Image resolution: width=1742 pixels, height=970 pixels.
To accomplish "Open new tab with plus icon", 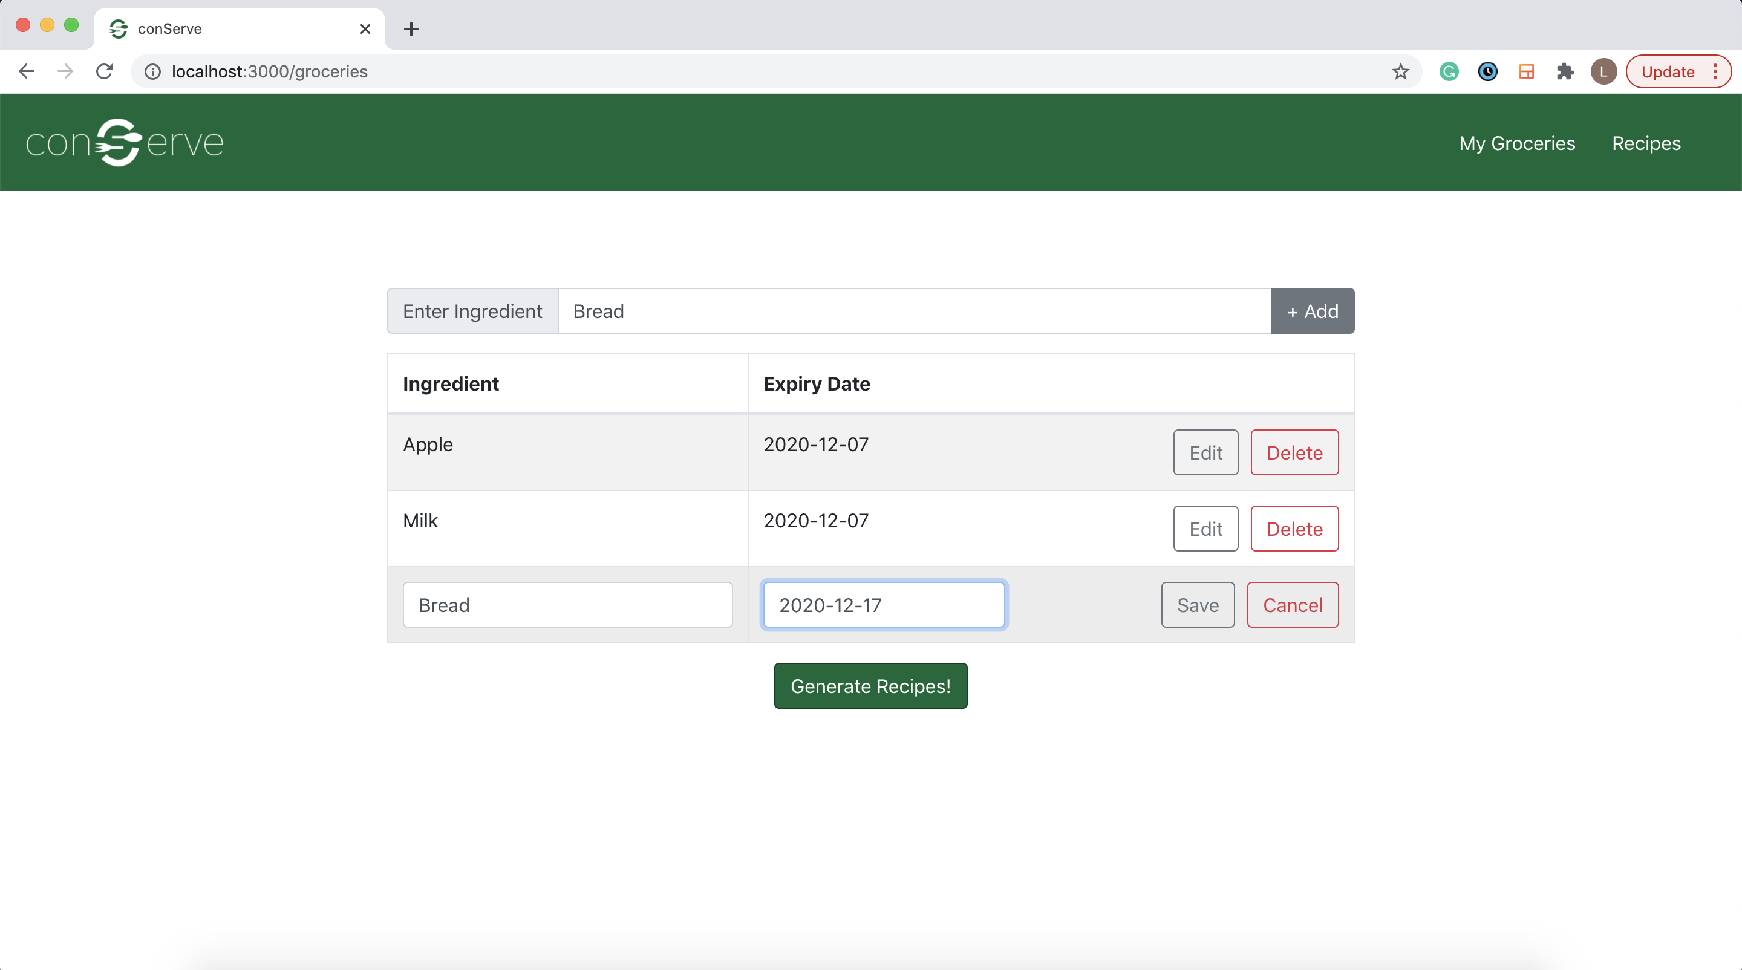I will point(411,29).
